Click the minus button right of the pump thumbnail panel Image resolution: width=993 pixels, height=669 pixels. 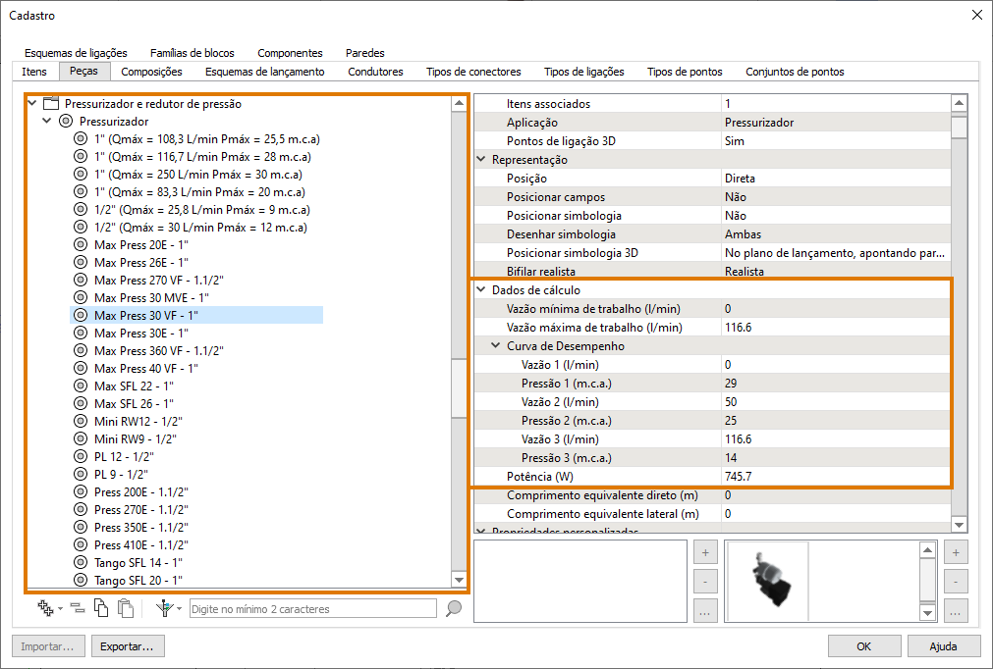[x=956, y=581]
